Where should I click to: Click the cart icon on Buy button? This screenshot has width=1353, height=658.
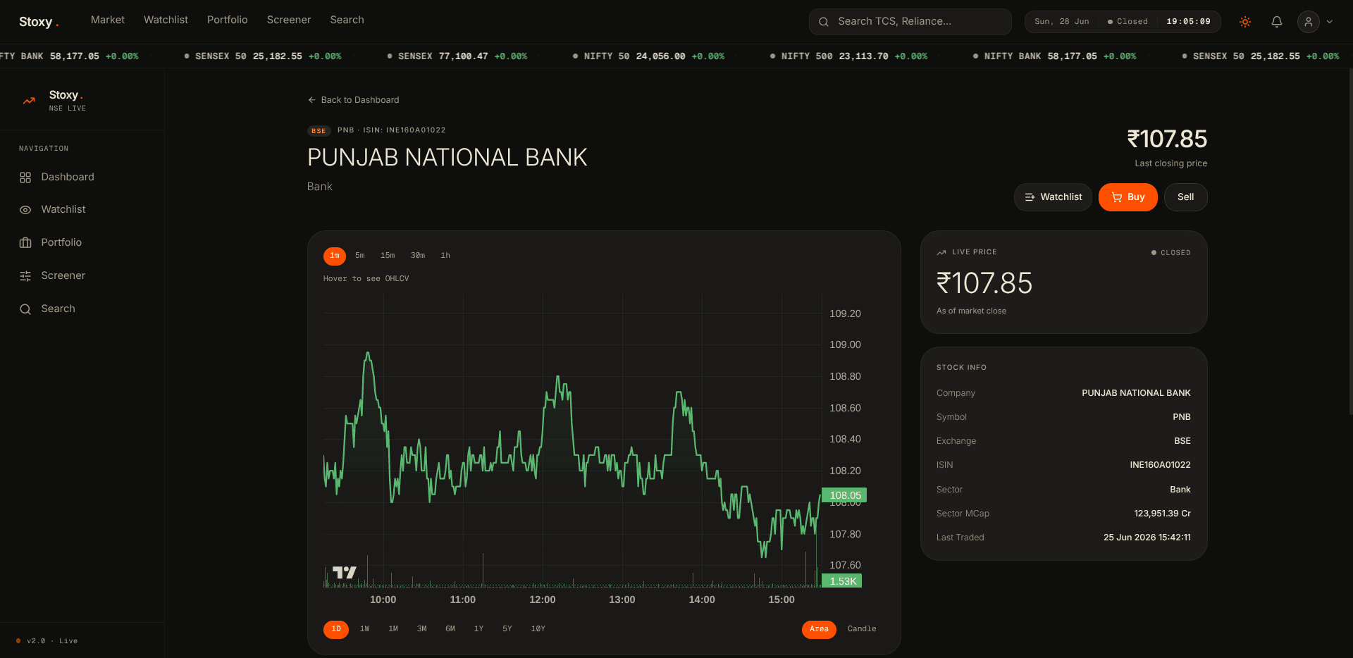(x=1117, y=197)
